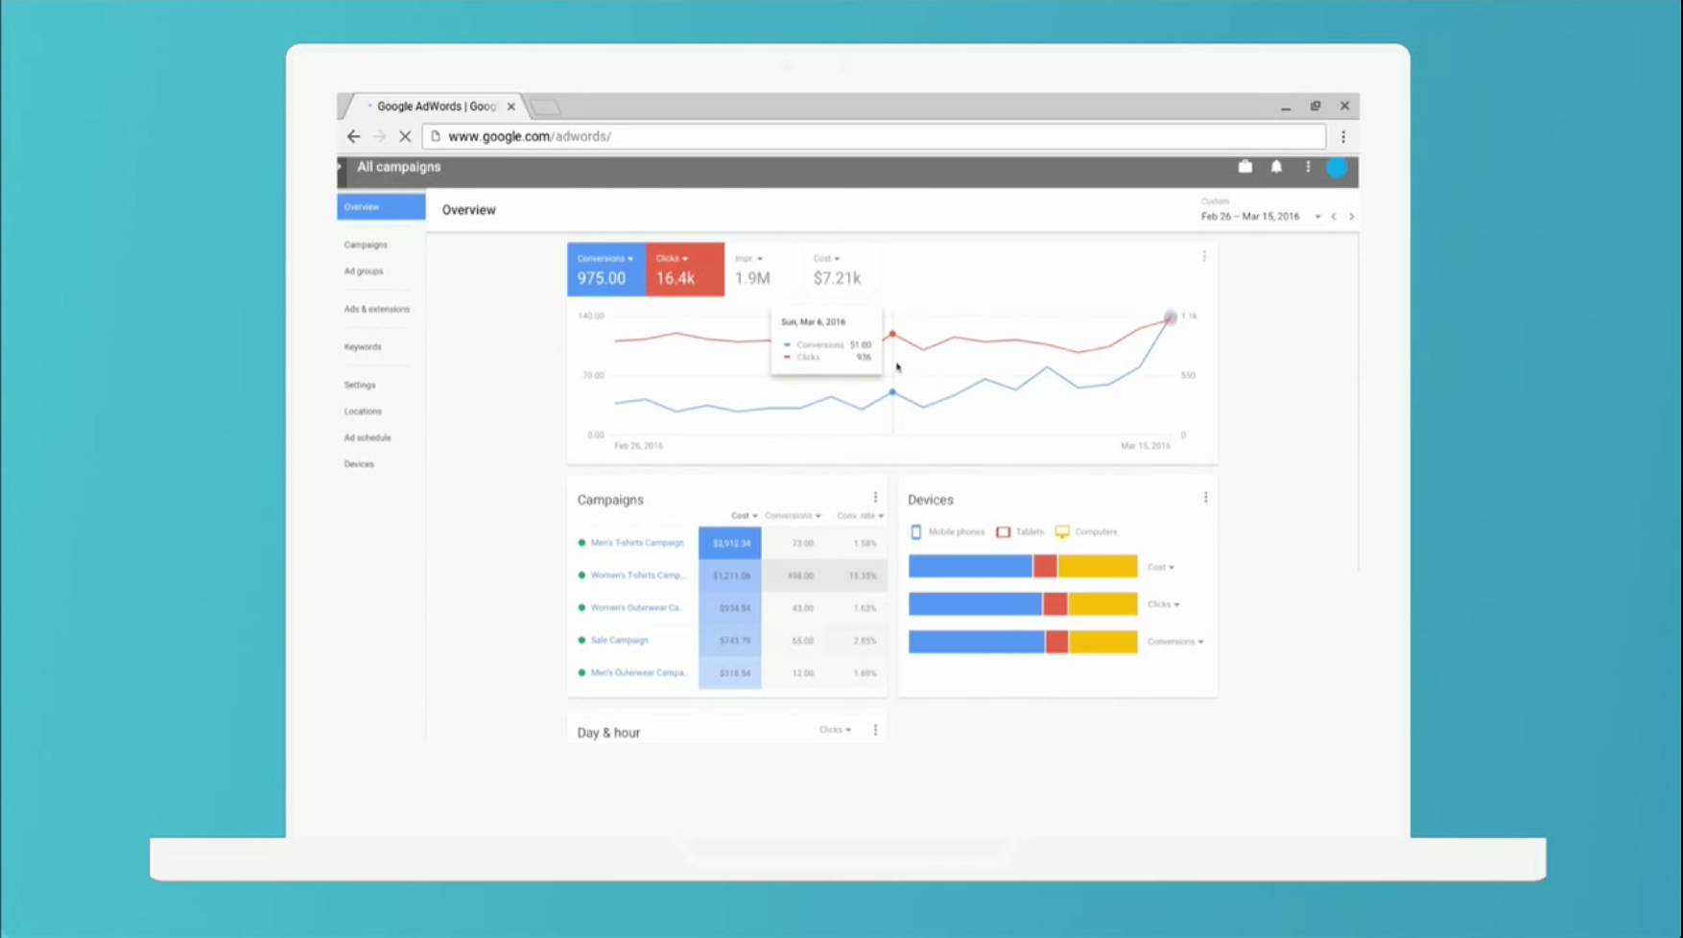Image resolution: width=1683 pixels, height=938 pixels.
Task: Select the Overview sidebar tab
Action: (x=381, y=207)
